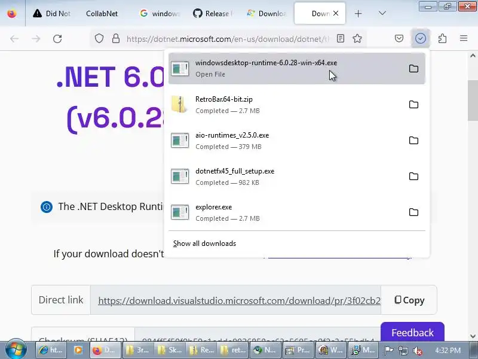Click the page vertical scrollbar thumb
This screenshot has width=478, height=359.
[473, 101]
